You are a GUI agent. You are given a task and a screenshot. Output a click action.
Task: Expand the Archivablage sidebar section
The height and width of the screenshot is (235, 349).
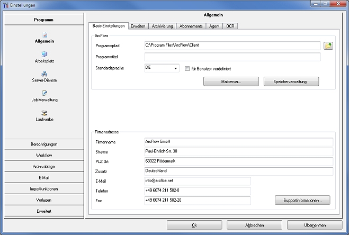44,166
